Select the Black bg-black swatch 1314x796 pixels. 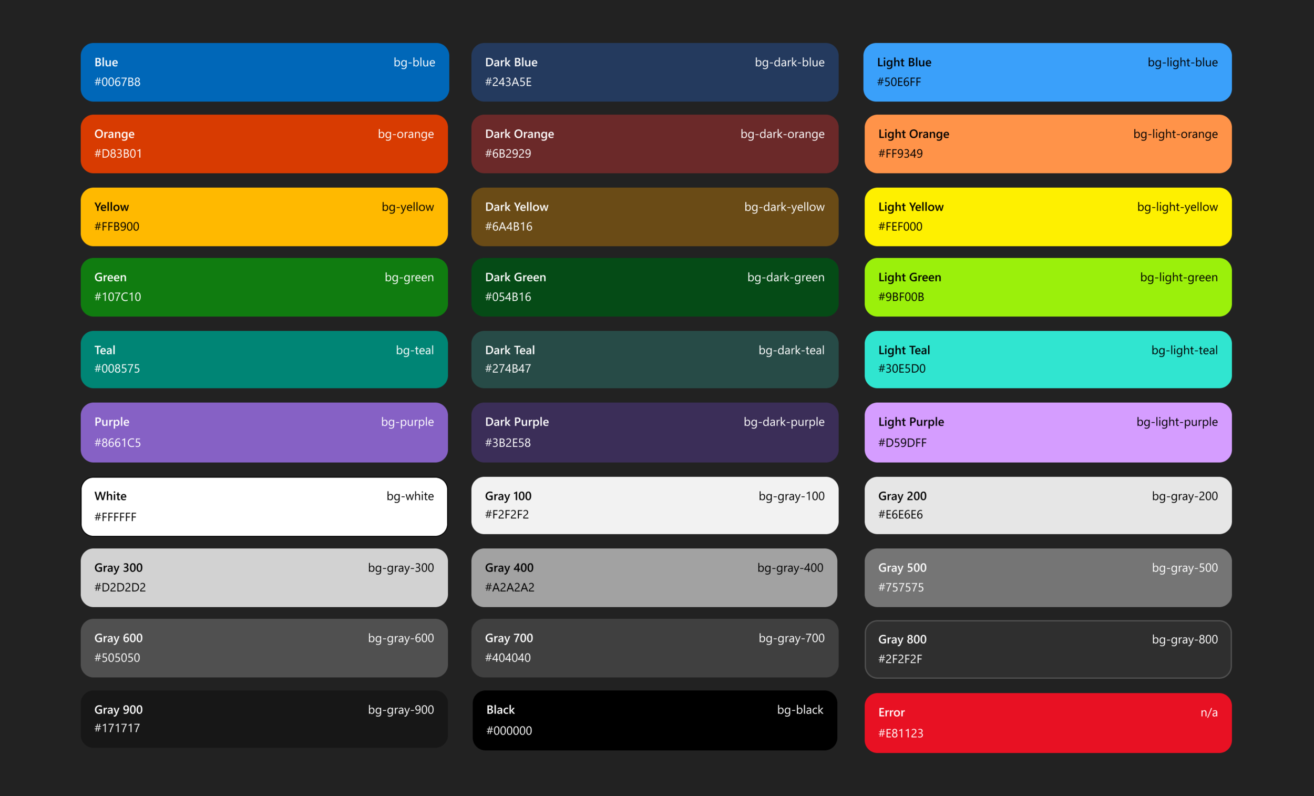654,720
